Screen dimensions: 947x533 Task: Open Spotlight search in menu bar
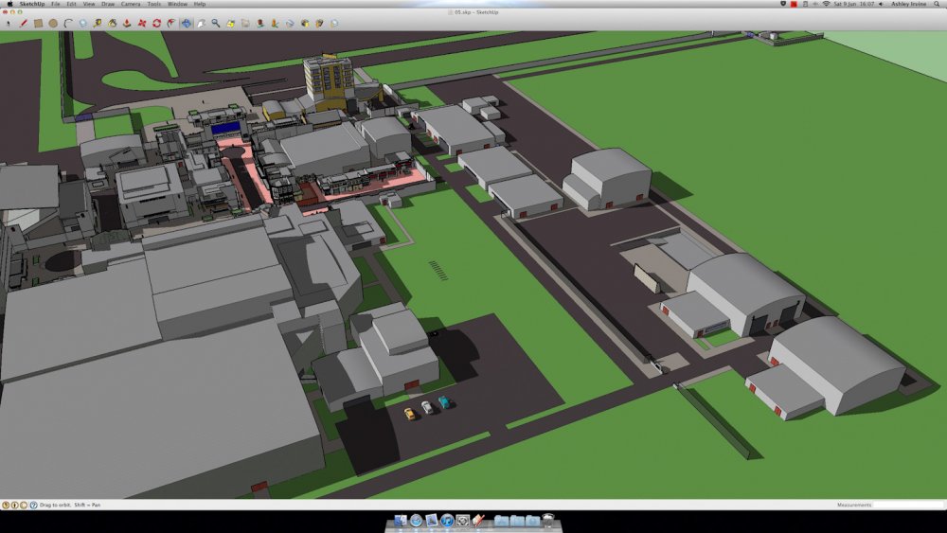938,4
